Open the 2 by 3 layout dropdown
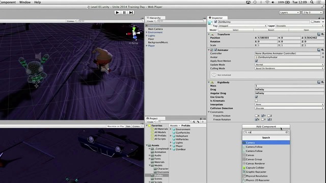Viewport: 326px width, 183px height. click(x=312, y=13)
